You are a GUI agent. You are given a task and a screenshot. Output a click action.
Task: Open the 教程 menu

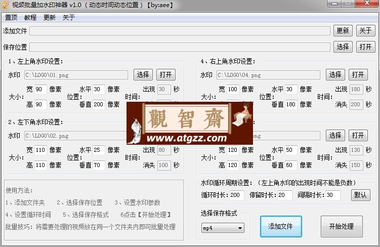tap(30, 17)
